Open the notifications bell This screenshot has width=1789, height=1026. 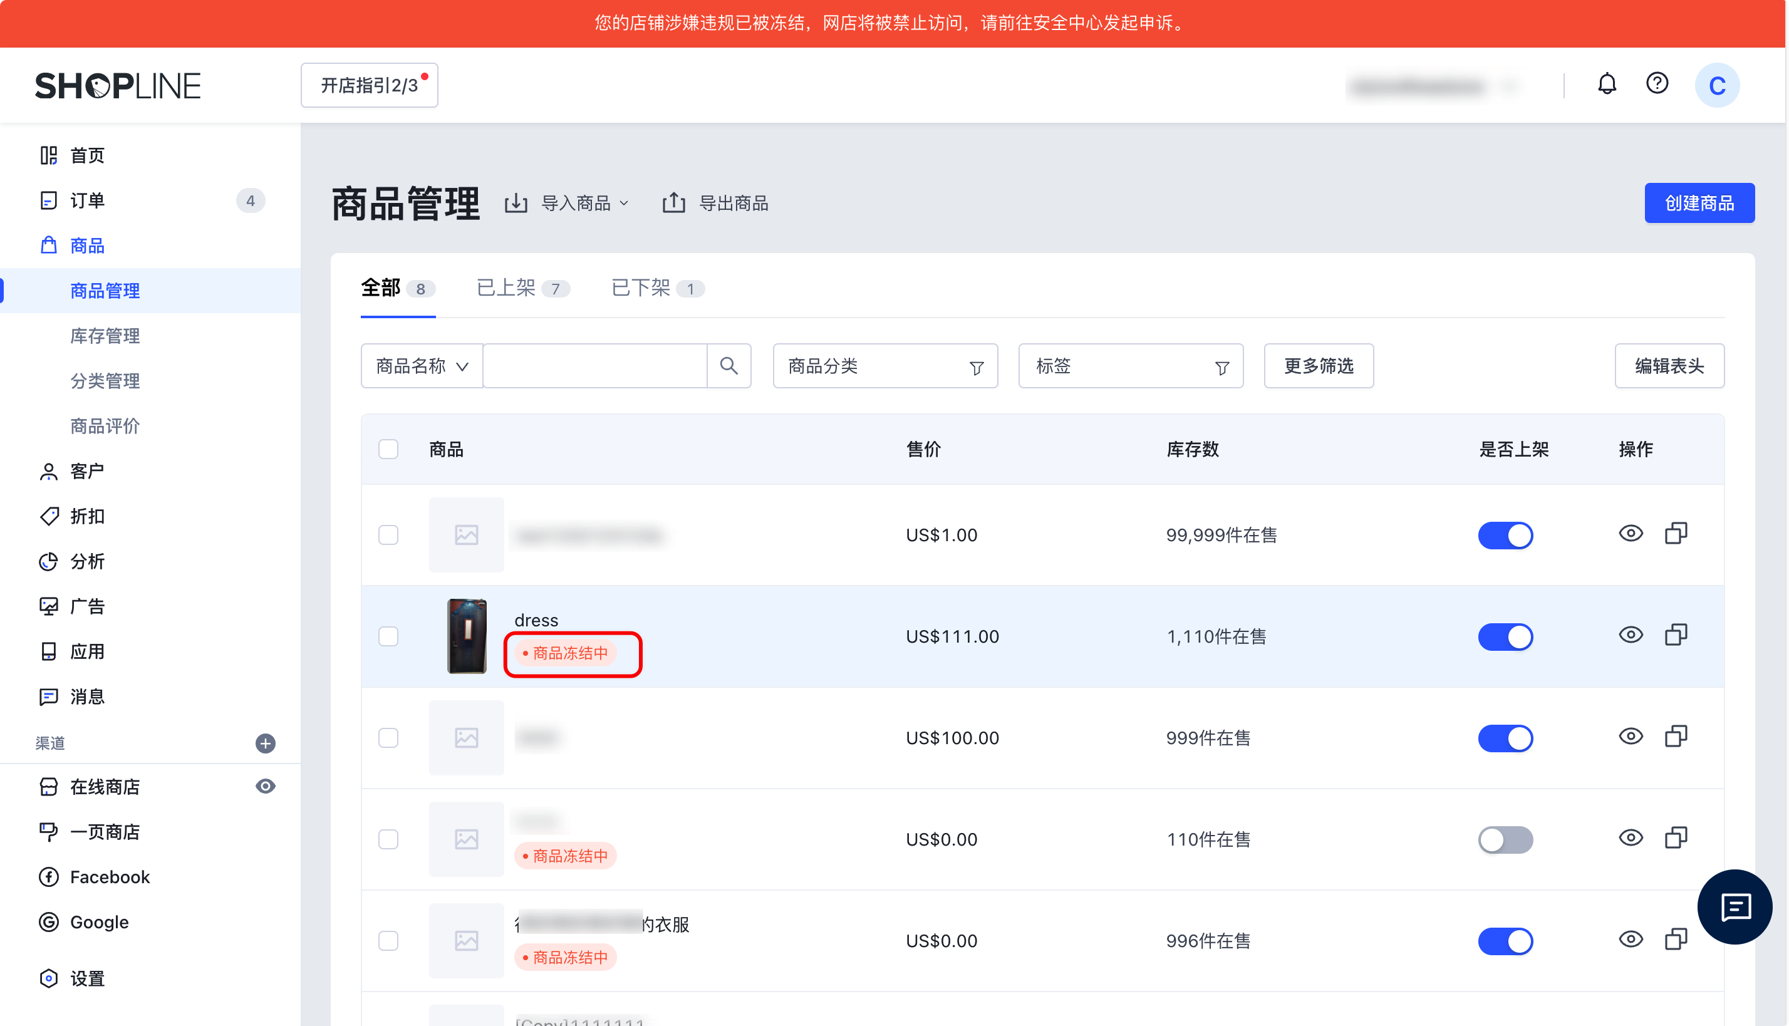click(1607, 84)
